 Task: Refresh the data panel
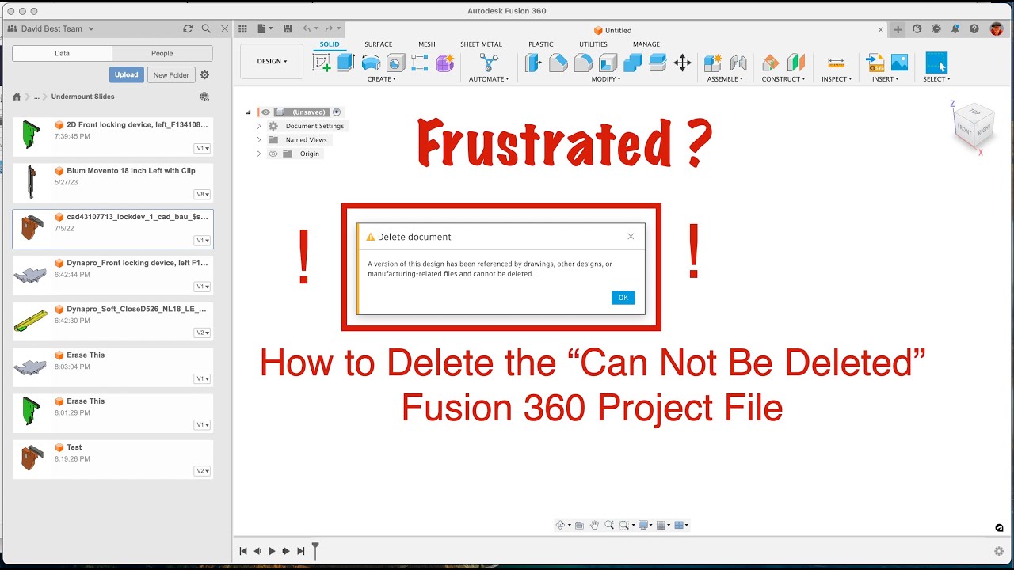(x=188, y=28)
